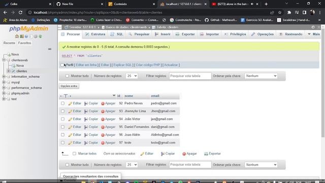Open a new browser tab with plus
This screenshot has height=183, width=325.
click(x=266, y=4)
